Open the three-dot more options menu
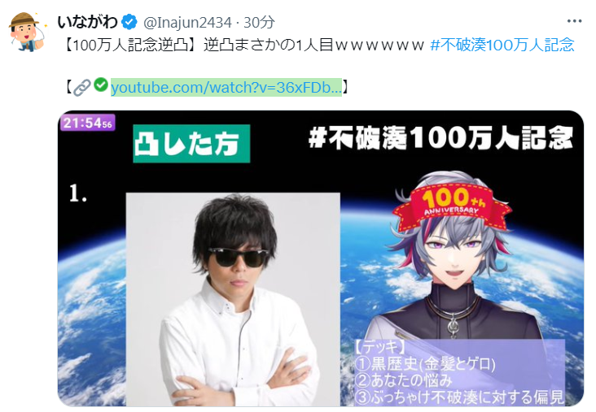This screenshot has width=596, height=412. tap(574, 21)
